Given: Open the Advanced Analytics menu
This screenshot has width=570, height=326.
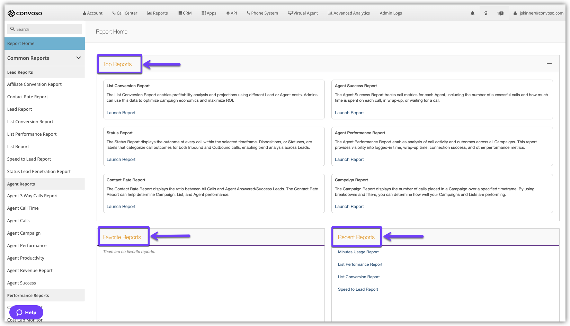Looking at the screenshot, I should 349,13.
